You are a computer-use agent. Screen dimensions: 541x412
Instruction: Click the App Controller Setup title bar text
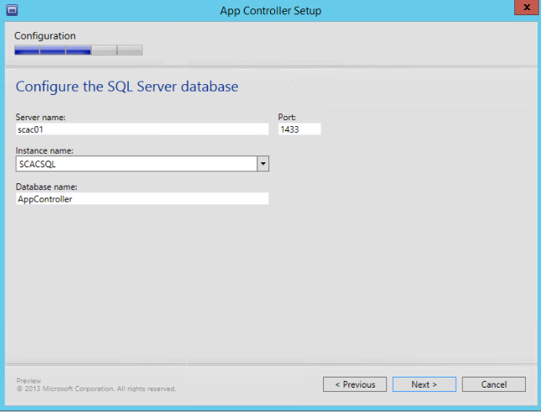270,11
